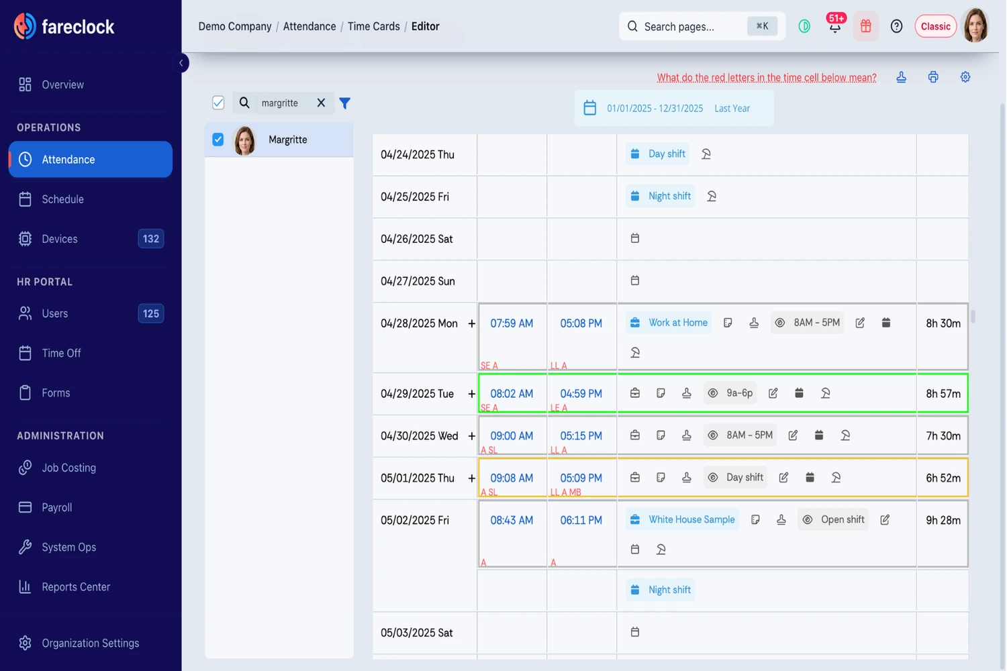Viewport: 1007px width, 671px height.
Task: Click the Time Cards breadcrumb link
Action: [x=373, y=26]
